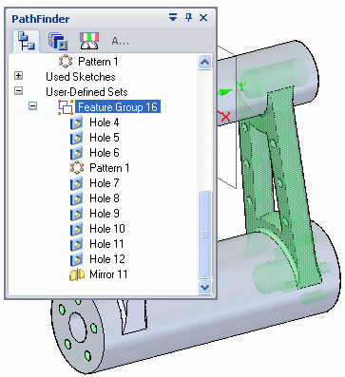The width and height of the screenshot is (345, 377).
Task: Click the Hole 4 feature icon
Action: pyautogui.click(x=76, y=123)
